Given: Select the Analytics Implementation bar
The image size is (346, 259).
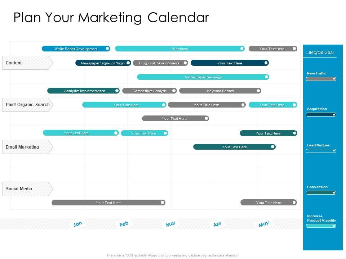Looking at the screenshot, I should [83, 91].
